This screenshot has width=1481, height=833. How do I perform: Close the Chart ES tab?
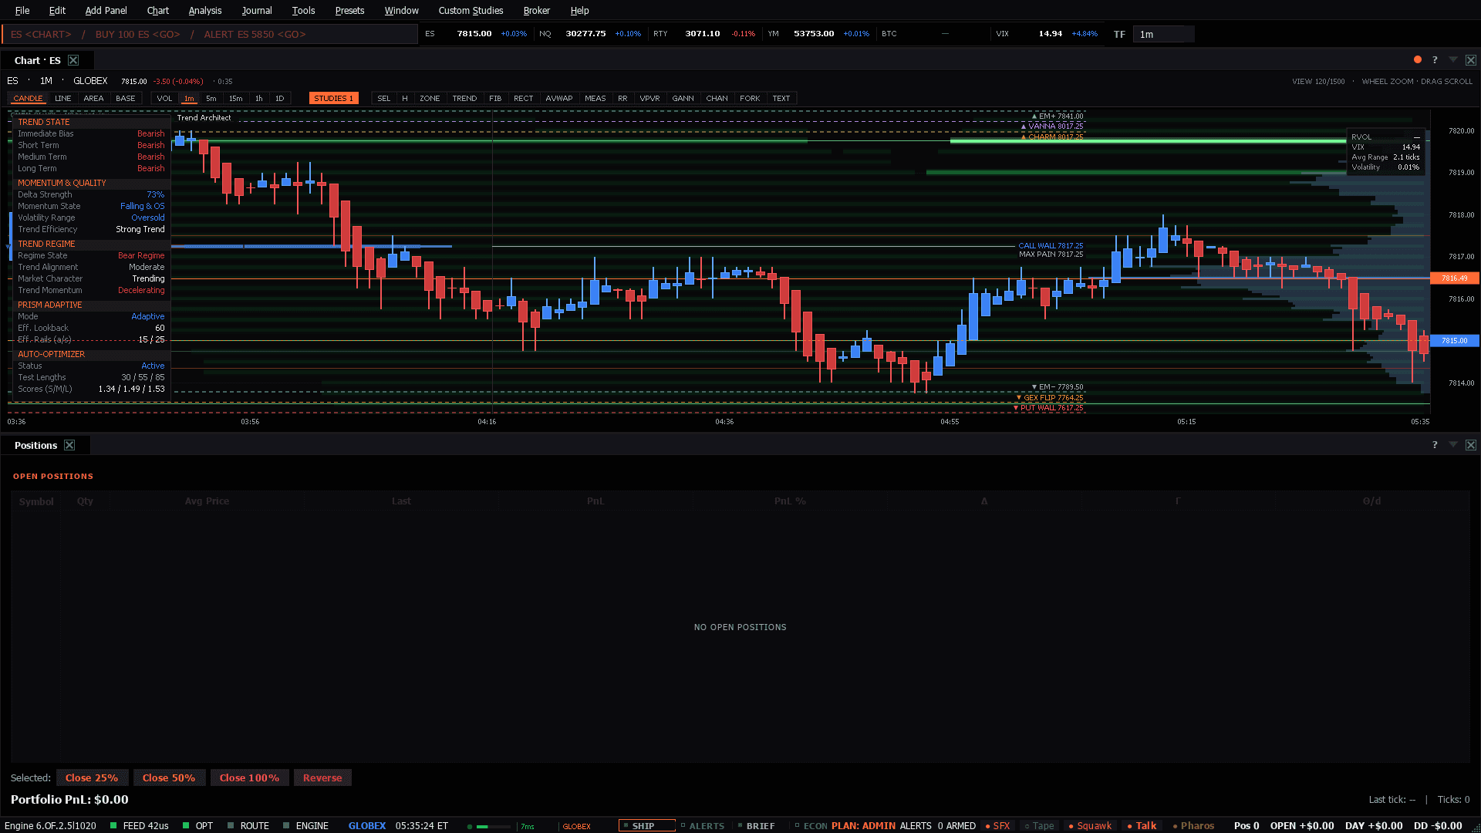pyautogui.click(x=73, y=60)
